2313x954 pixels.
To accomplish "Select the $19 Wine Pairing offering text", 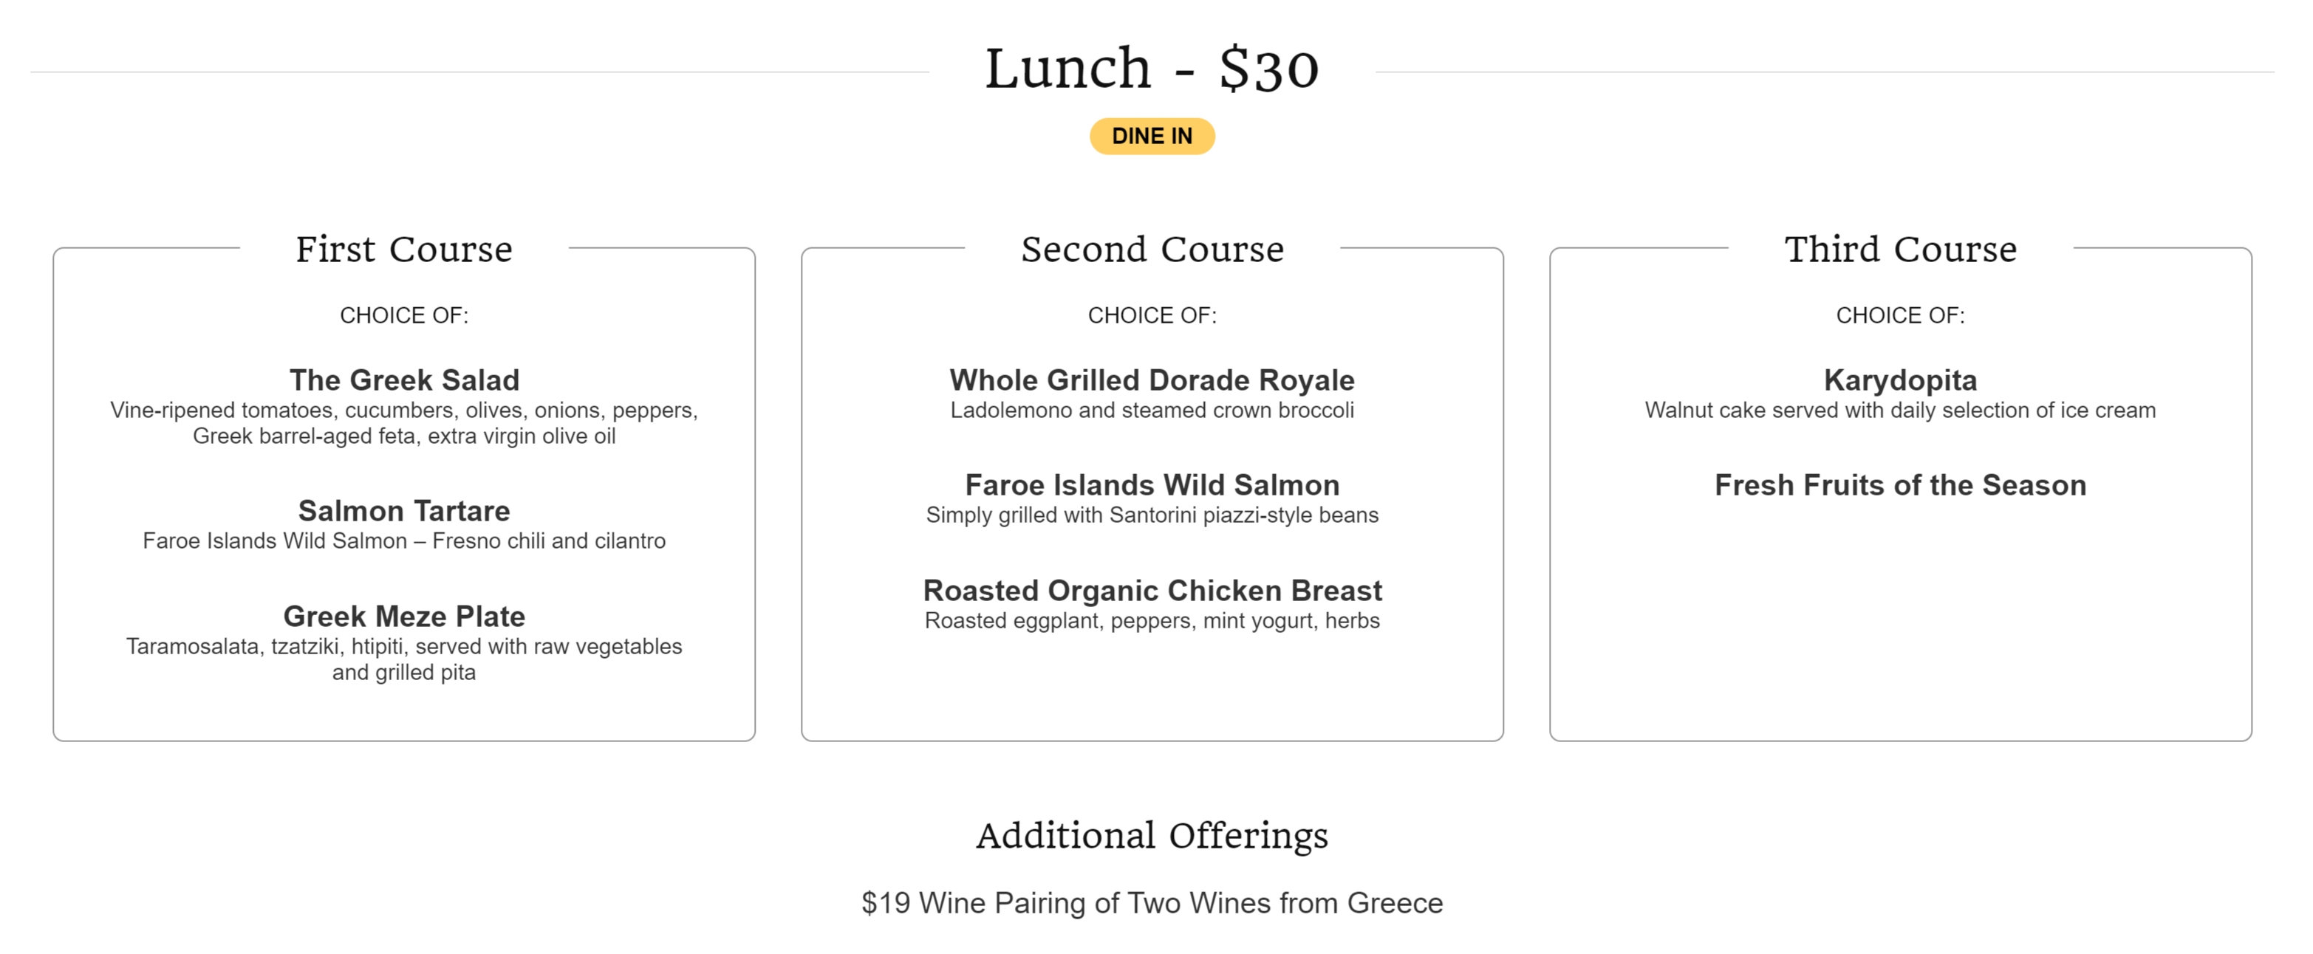I will point(1152,903).
